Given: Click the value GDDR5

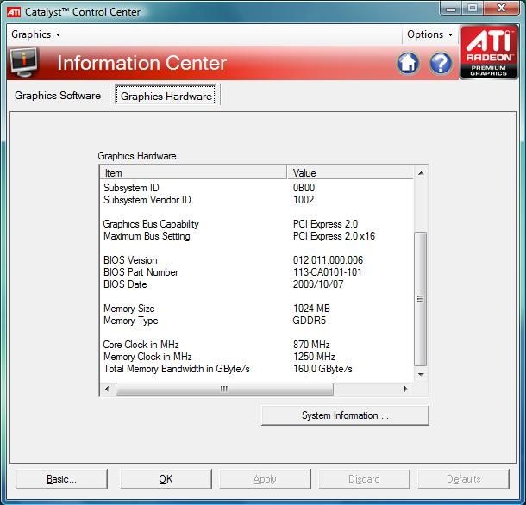Looking at the screenshot, I should click(310, 321).
